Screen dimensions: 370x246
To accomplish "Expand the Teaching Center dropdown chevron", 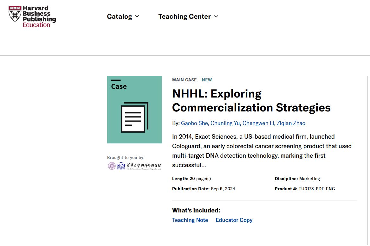I will click(x=216, y=16).
